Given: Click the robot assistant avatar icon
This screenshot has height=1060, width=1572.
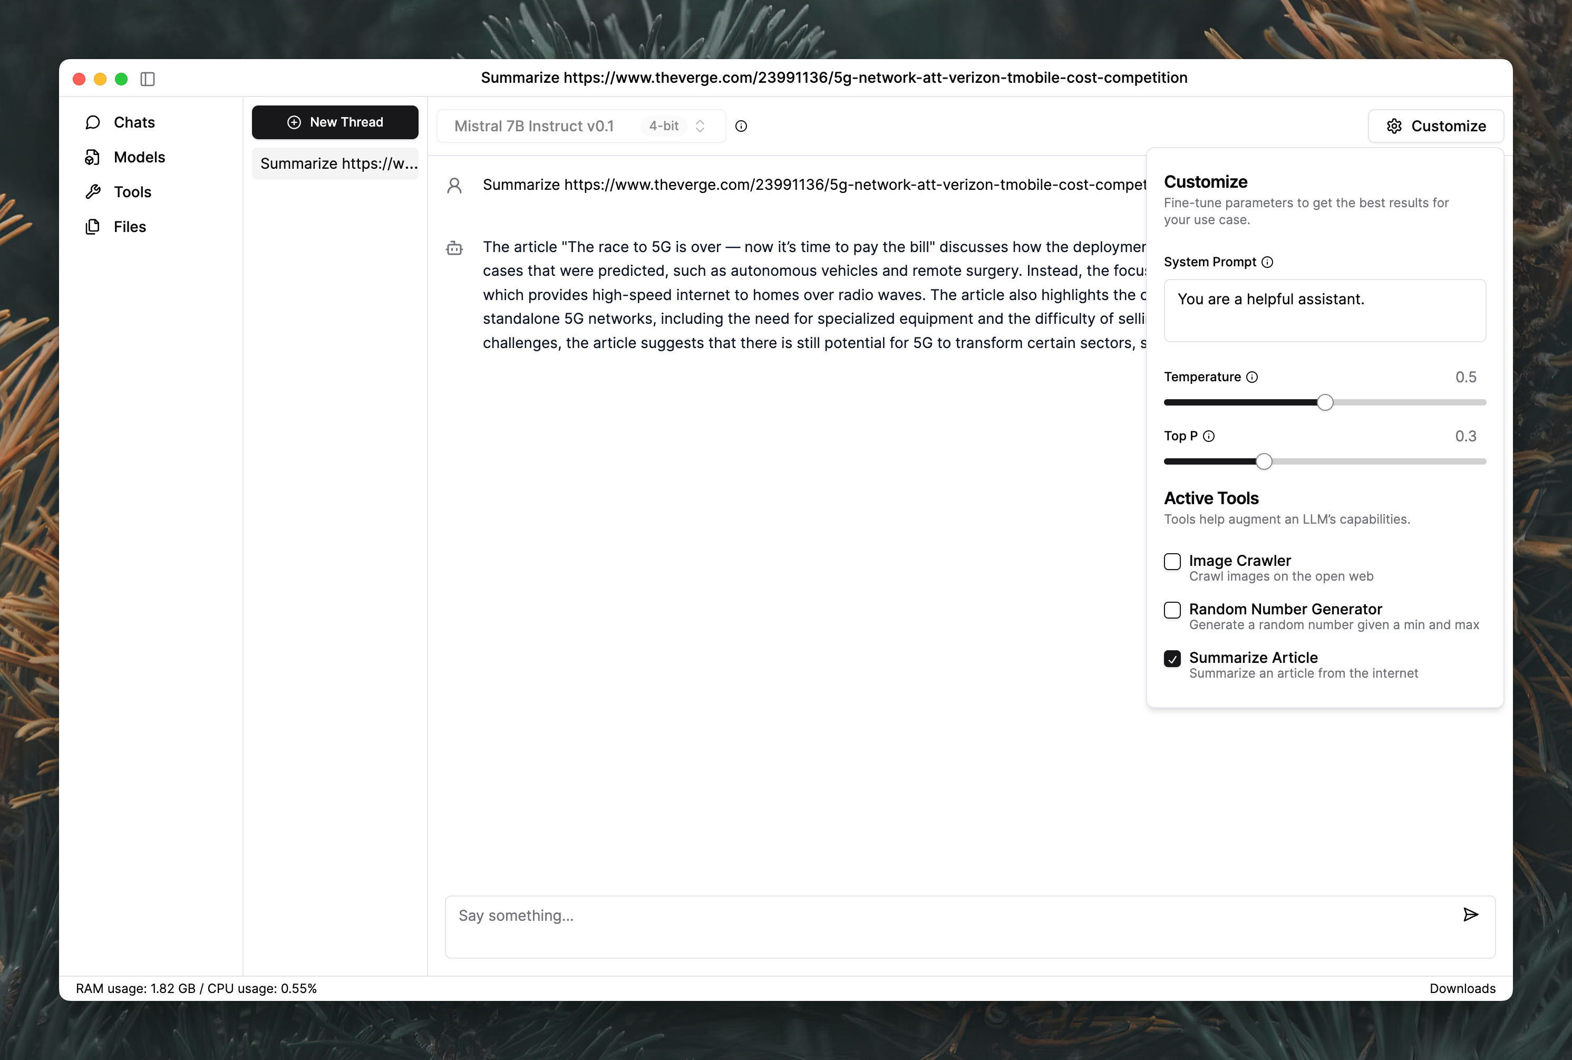Looking at the screenshot, I should 454,248.
